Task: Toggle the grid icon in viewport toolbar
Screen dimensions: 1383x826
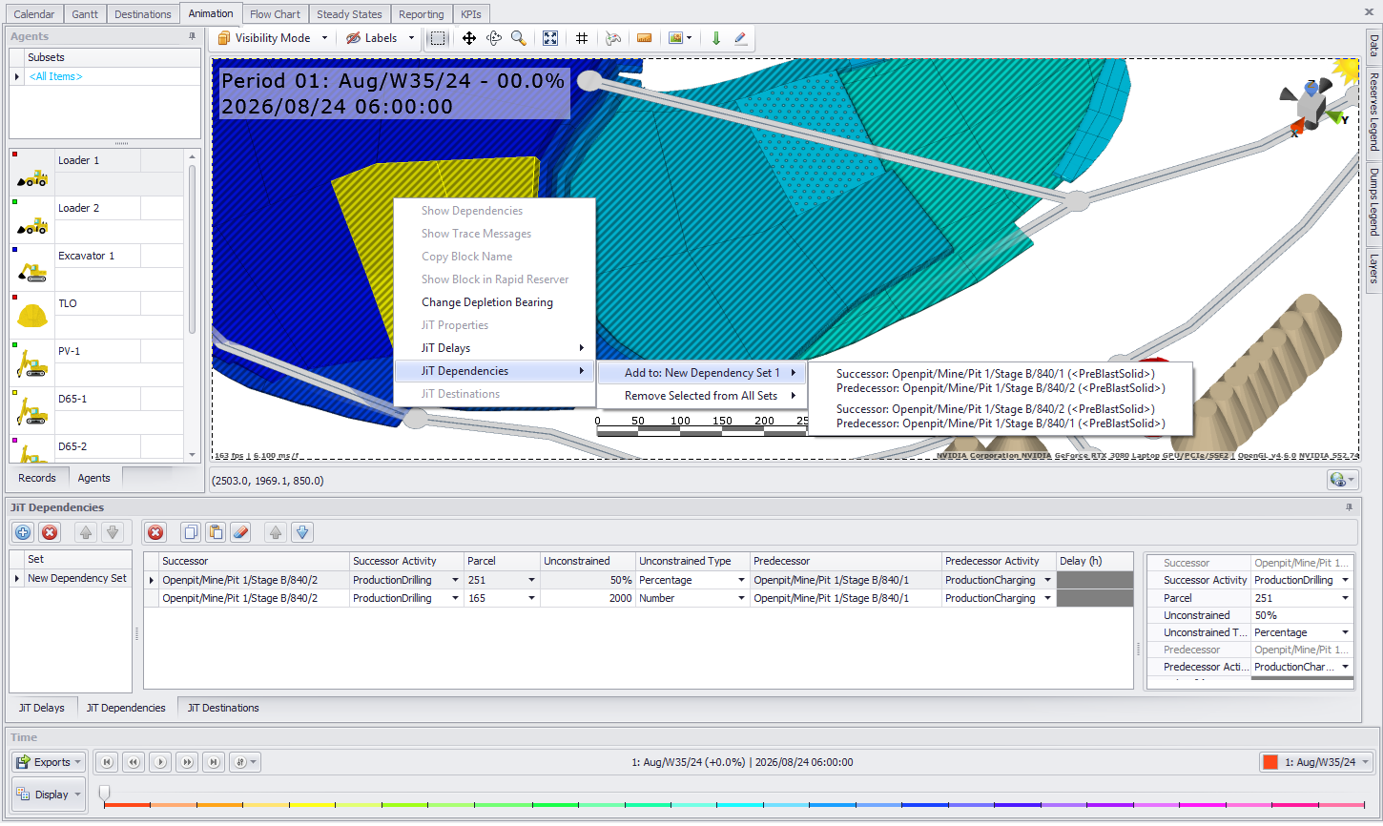Action: point(582,38)
